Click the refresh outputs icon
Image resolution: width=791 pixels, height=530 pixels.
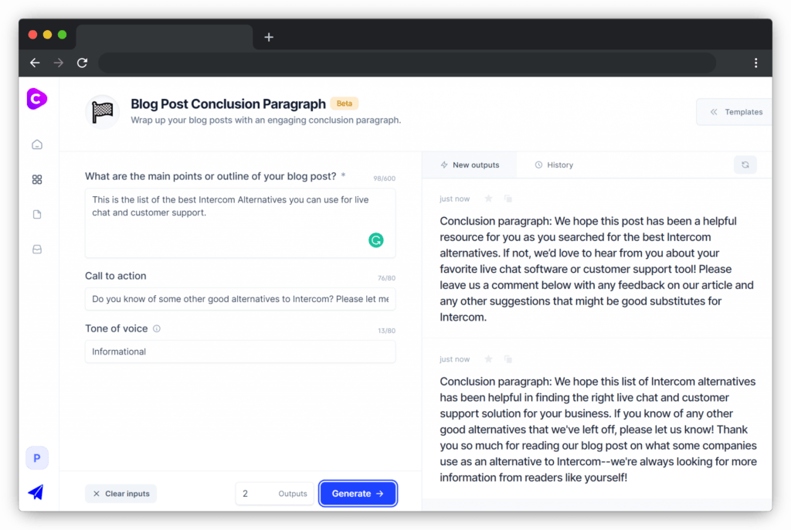[745, 165]
